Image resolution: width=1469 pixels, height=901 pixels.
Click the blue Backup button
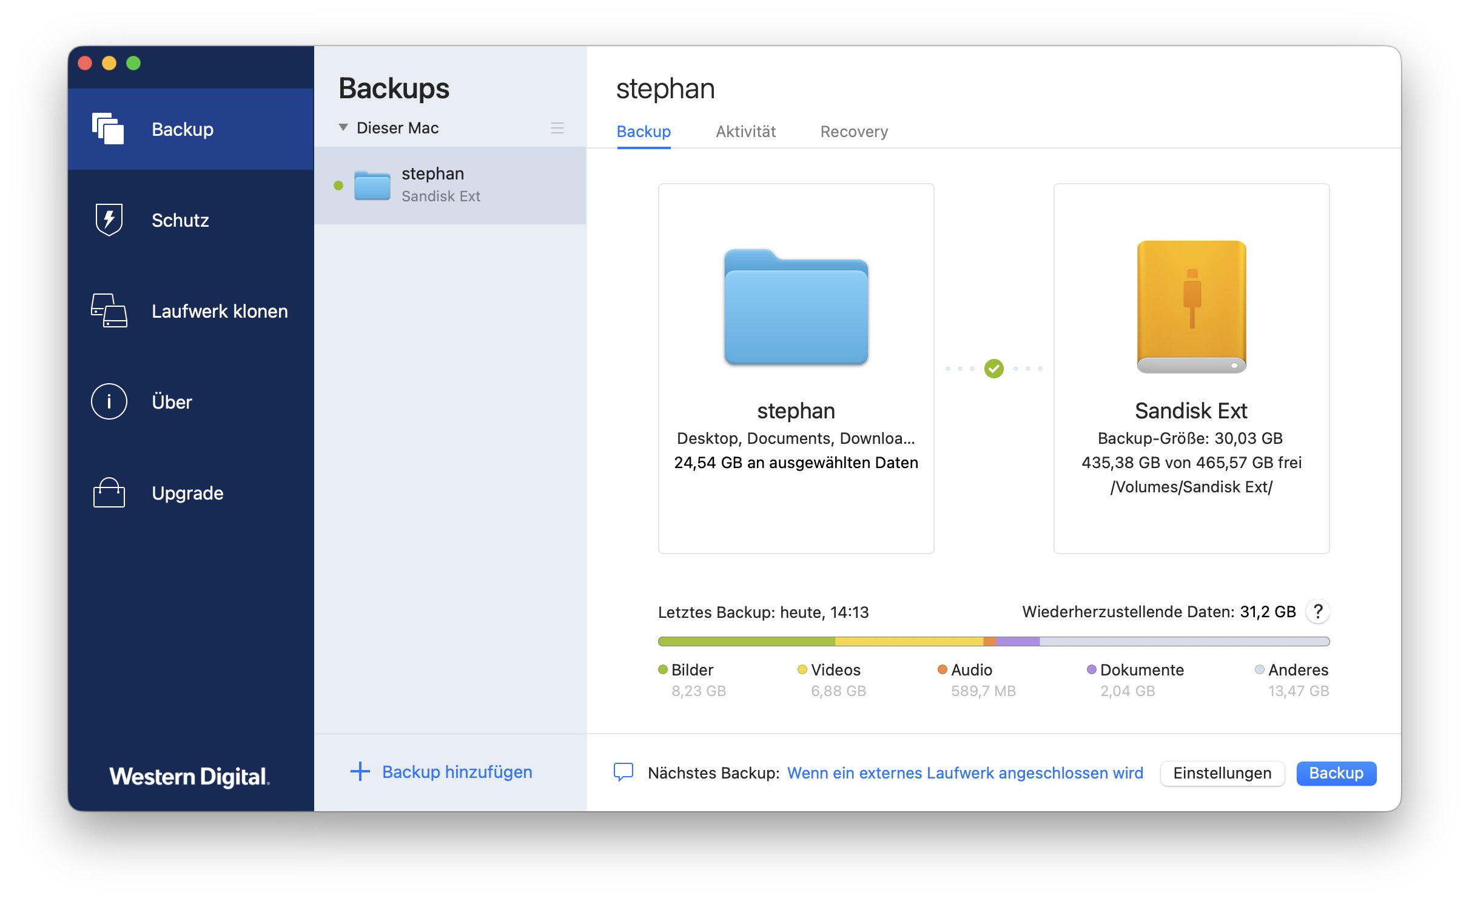point(1336,773)
